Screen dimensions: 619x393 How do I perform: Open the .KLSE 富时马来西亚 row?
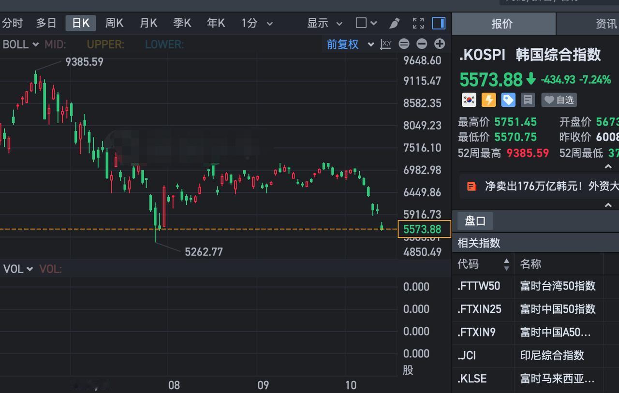tap(536, 378)
